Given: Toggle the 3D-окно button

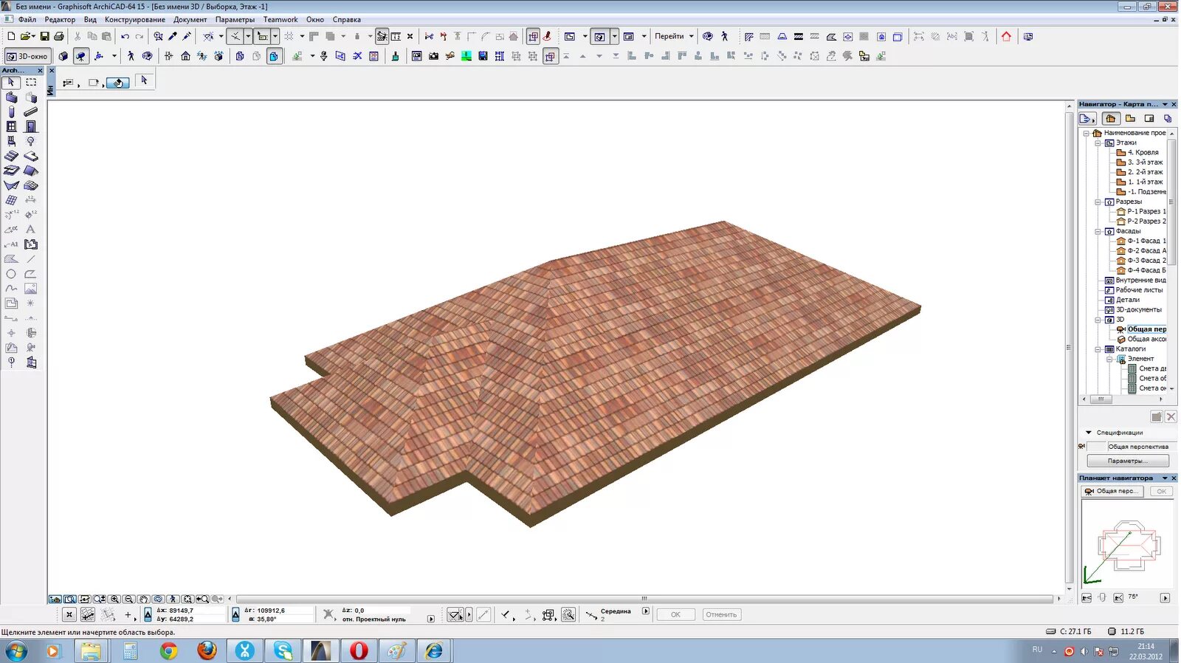Looking at the screenshot, I should 27,56.
